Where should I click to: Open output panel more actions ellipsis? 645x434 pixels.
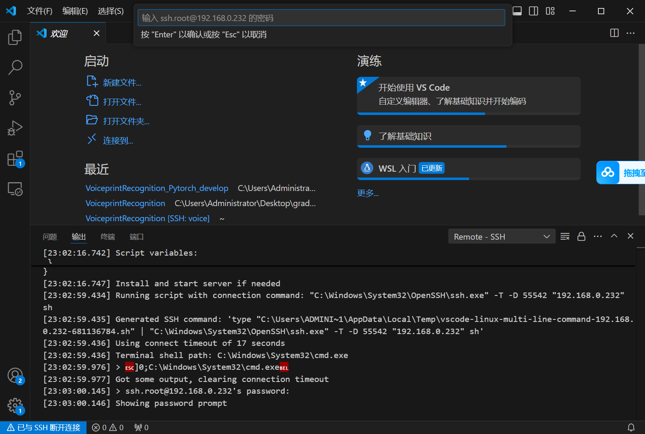click(x=598, y=236)
